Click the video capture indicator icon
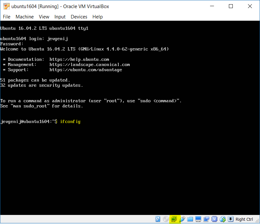 pos(206,219)
